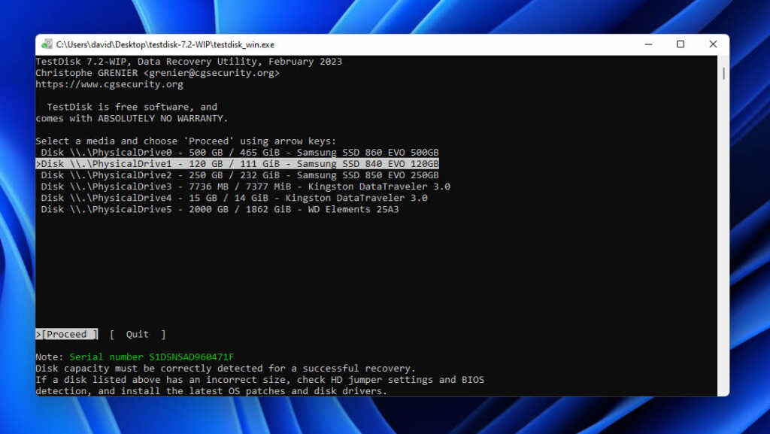Click the maximize window icon
The width and height of the screenshot is (770, 434).
tap(681, 44)
